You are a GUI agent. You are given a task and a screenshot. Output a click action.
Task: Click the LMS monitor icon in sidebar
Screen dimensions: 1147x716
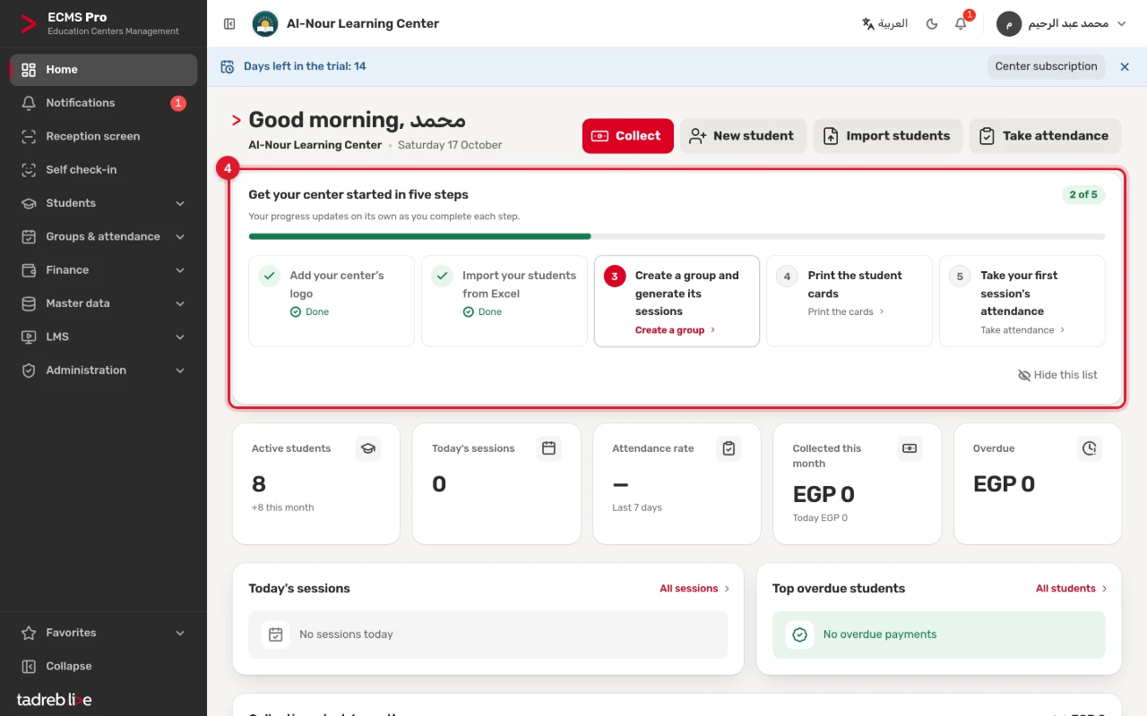pyautogui.click(x=29, y=337)
